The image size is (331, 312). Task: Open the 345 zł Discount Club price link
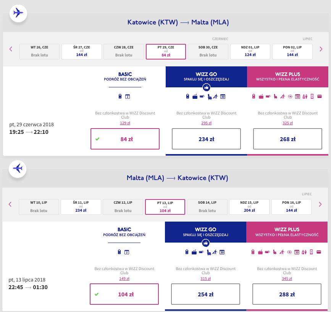point(287,278)
